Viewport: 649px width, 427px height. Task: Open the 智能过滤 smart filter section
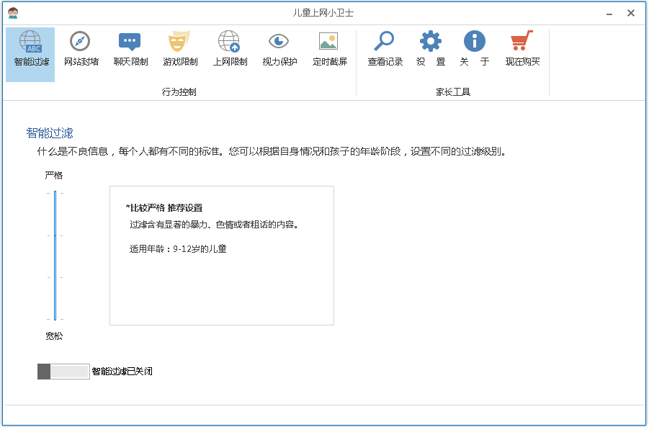coord(31,49)
